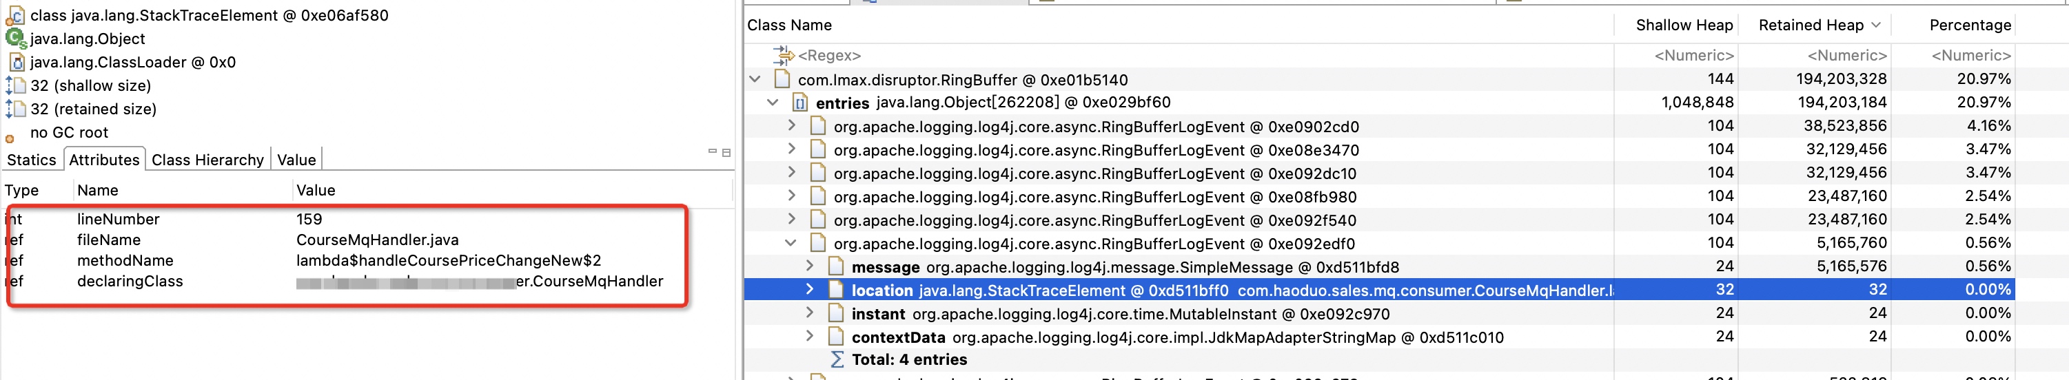Viewport: 2069px width, 380px height.
Task: Collapse RingBufferLogEvent @ 0xe092edf0
Action: click(x=791, y=243)
